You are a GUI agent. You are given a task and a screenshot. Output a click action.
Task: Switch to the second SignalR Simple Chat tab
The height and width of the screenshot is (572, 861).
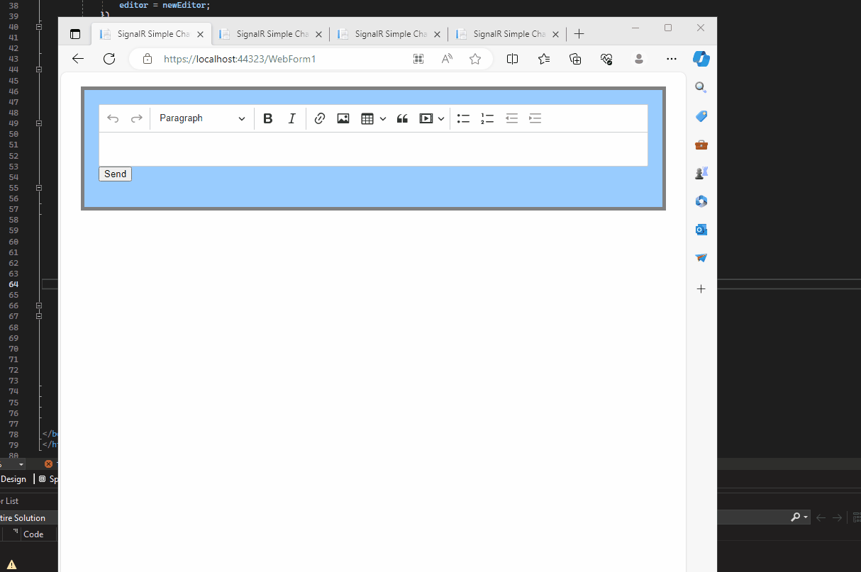(x=270, y=34)
